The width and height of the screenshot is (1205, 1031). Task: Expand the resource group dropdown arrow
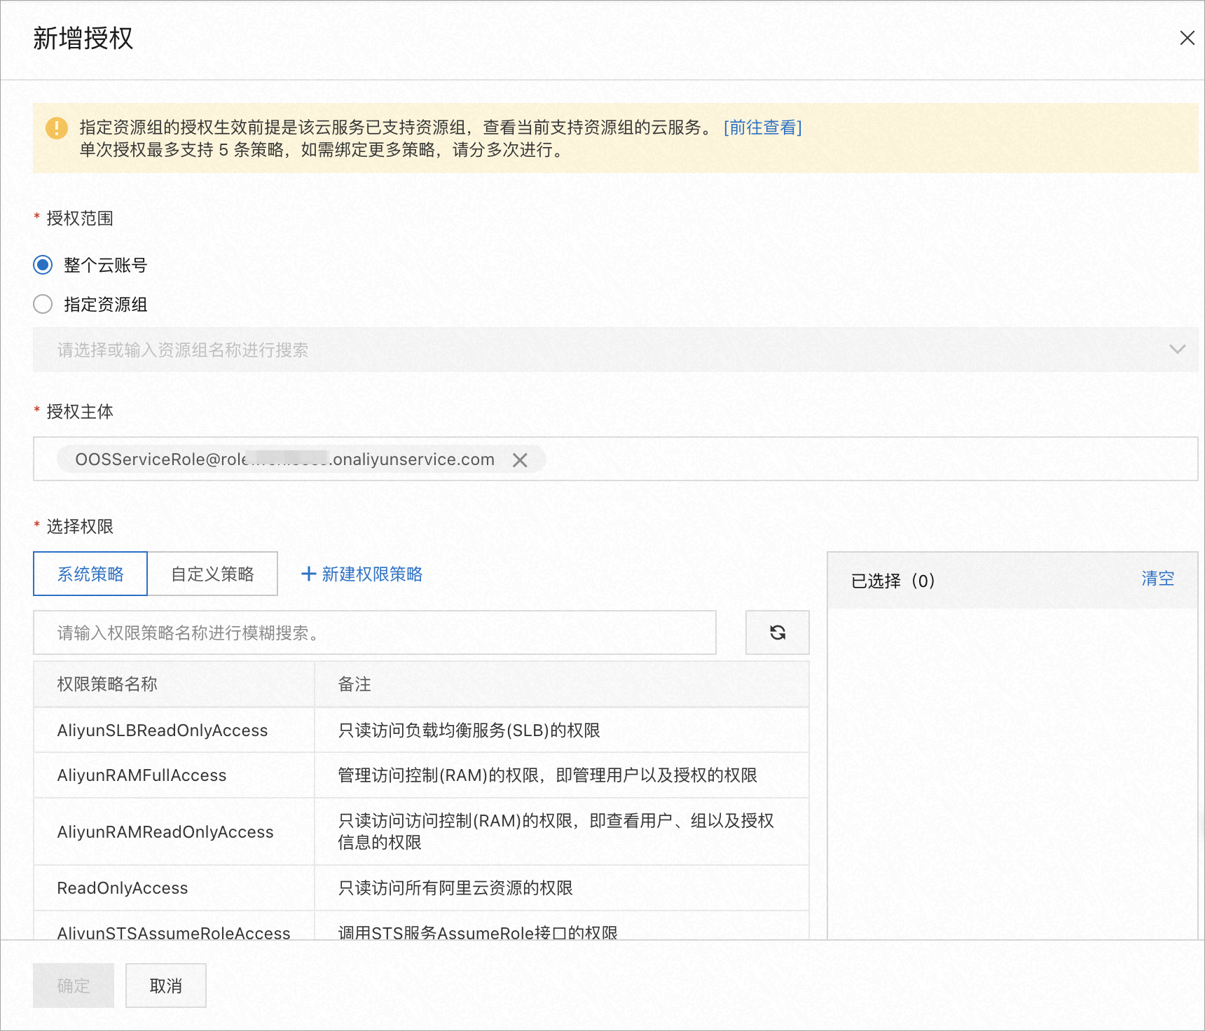click(x=1177, y=350)
